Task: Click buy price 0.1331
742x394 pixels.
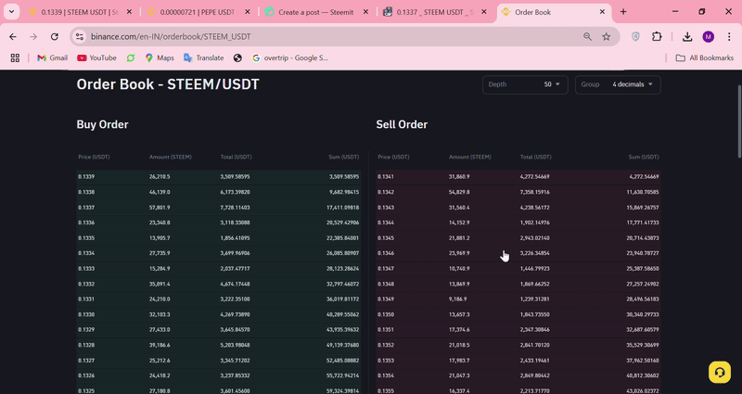Action: tap(86, 299)
